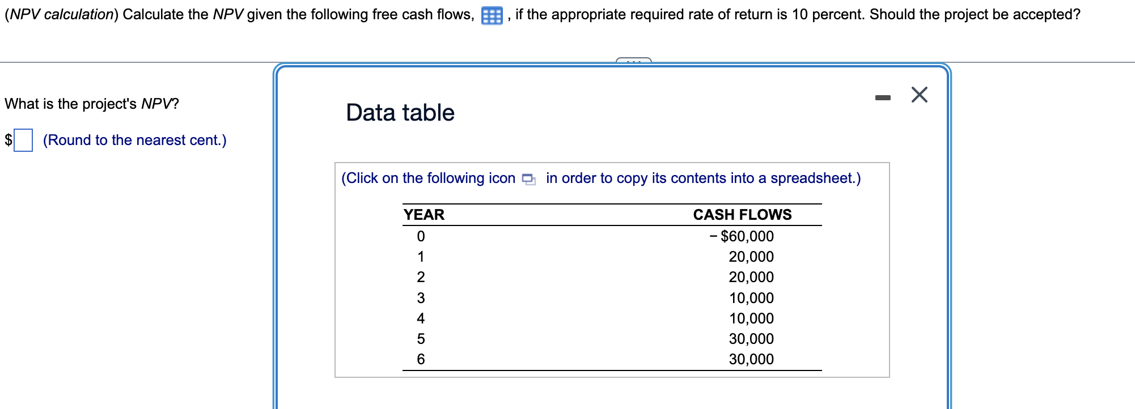The image size is (1135, 409).
Task: Open the data table grid icon
Action: tap(492, 15)
